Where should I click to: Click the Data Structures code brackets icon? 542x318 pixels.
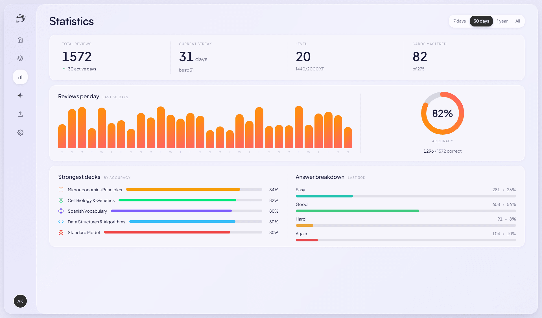point(61,222)
